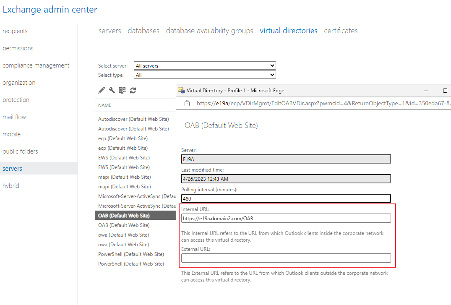
Task: Select the unhighlighted OAB (Default Web Site) row
Action: point(135,225)
